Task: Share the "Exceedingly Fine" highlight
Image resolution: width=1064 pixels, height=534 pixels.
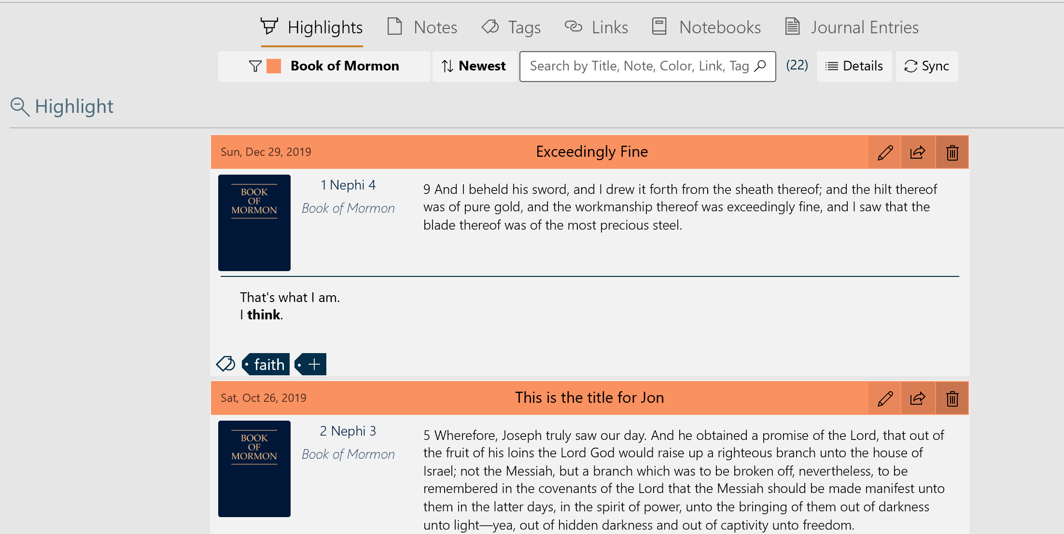Action: [917, 152]
